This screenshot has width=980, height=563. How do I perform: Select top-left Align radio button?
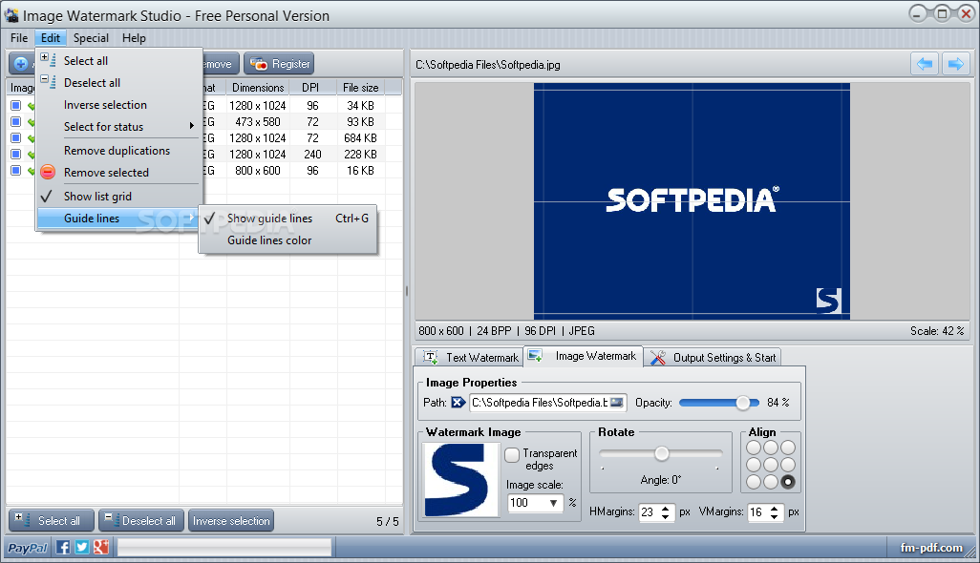click(754, 448)
